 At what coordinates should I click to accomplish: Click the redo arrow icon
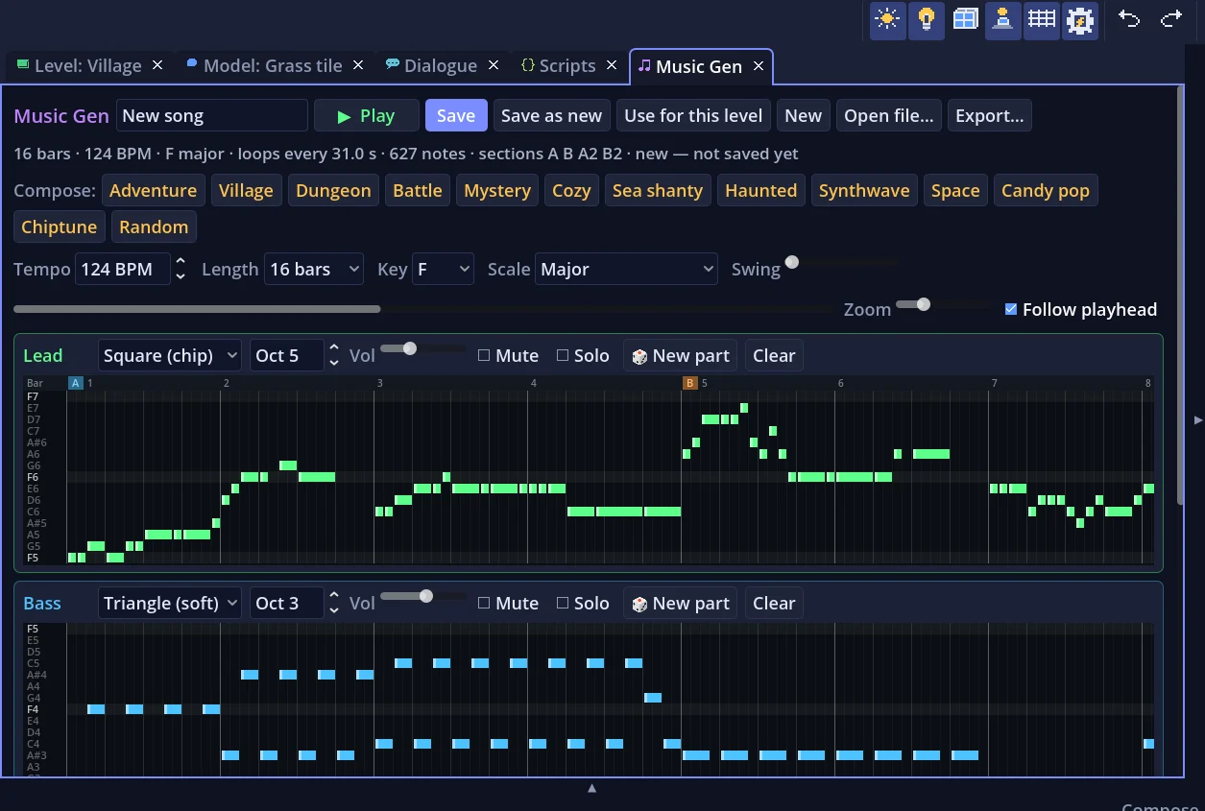(1170, 19)
